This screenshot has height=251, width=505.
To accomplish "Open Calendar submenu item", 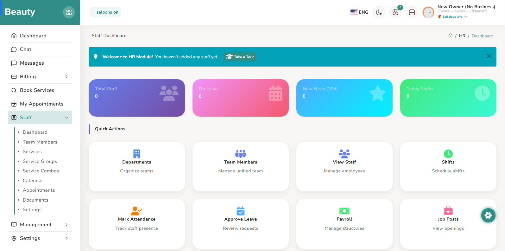I will tap(33, 181).
